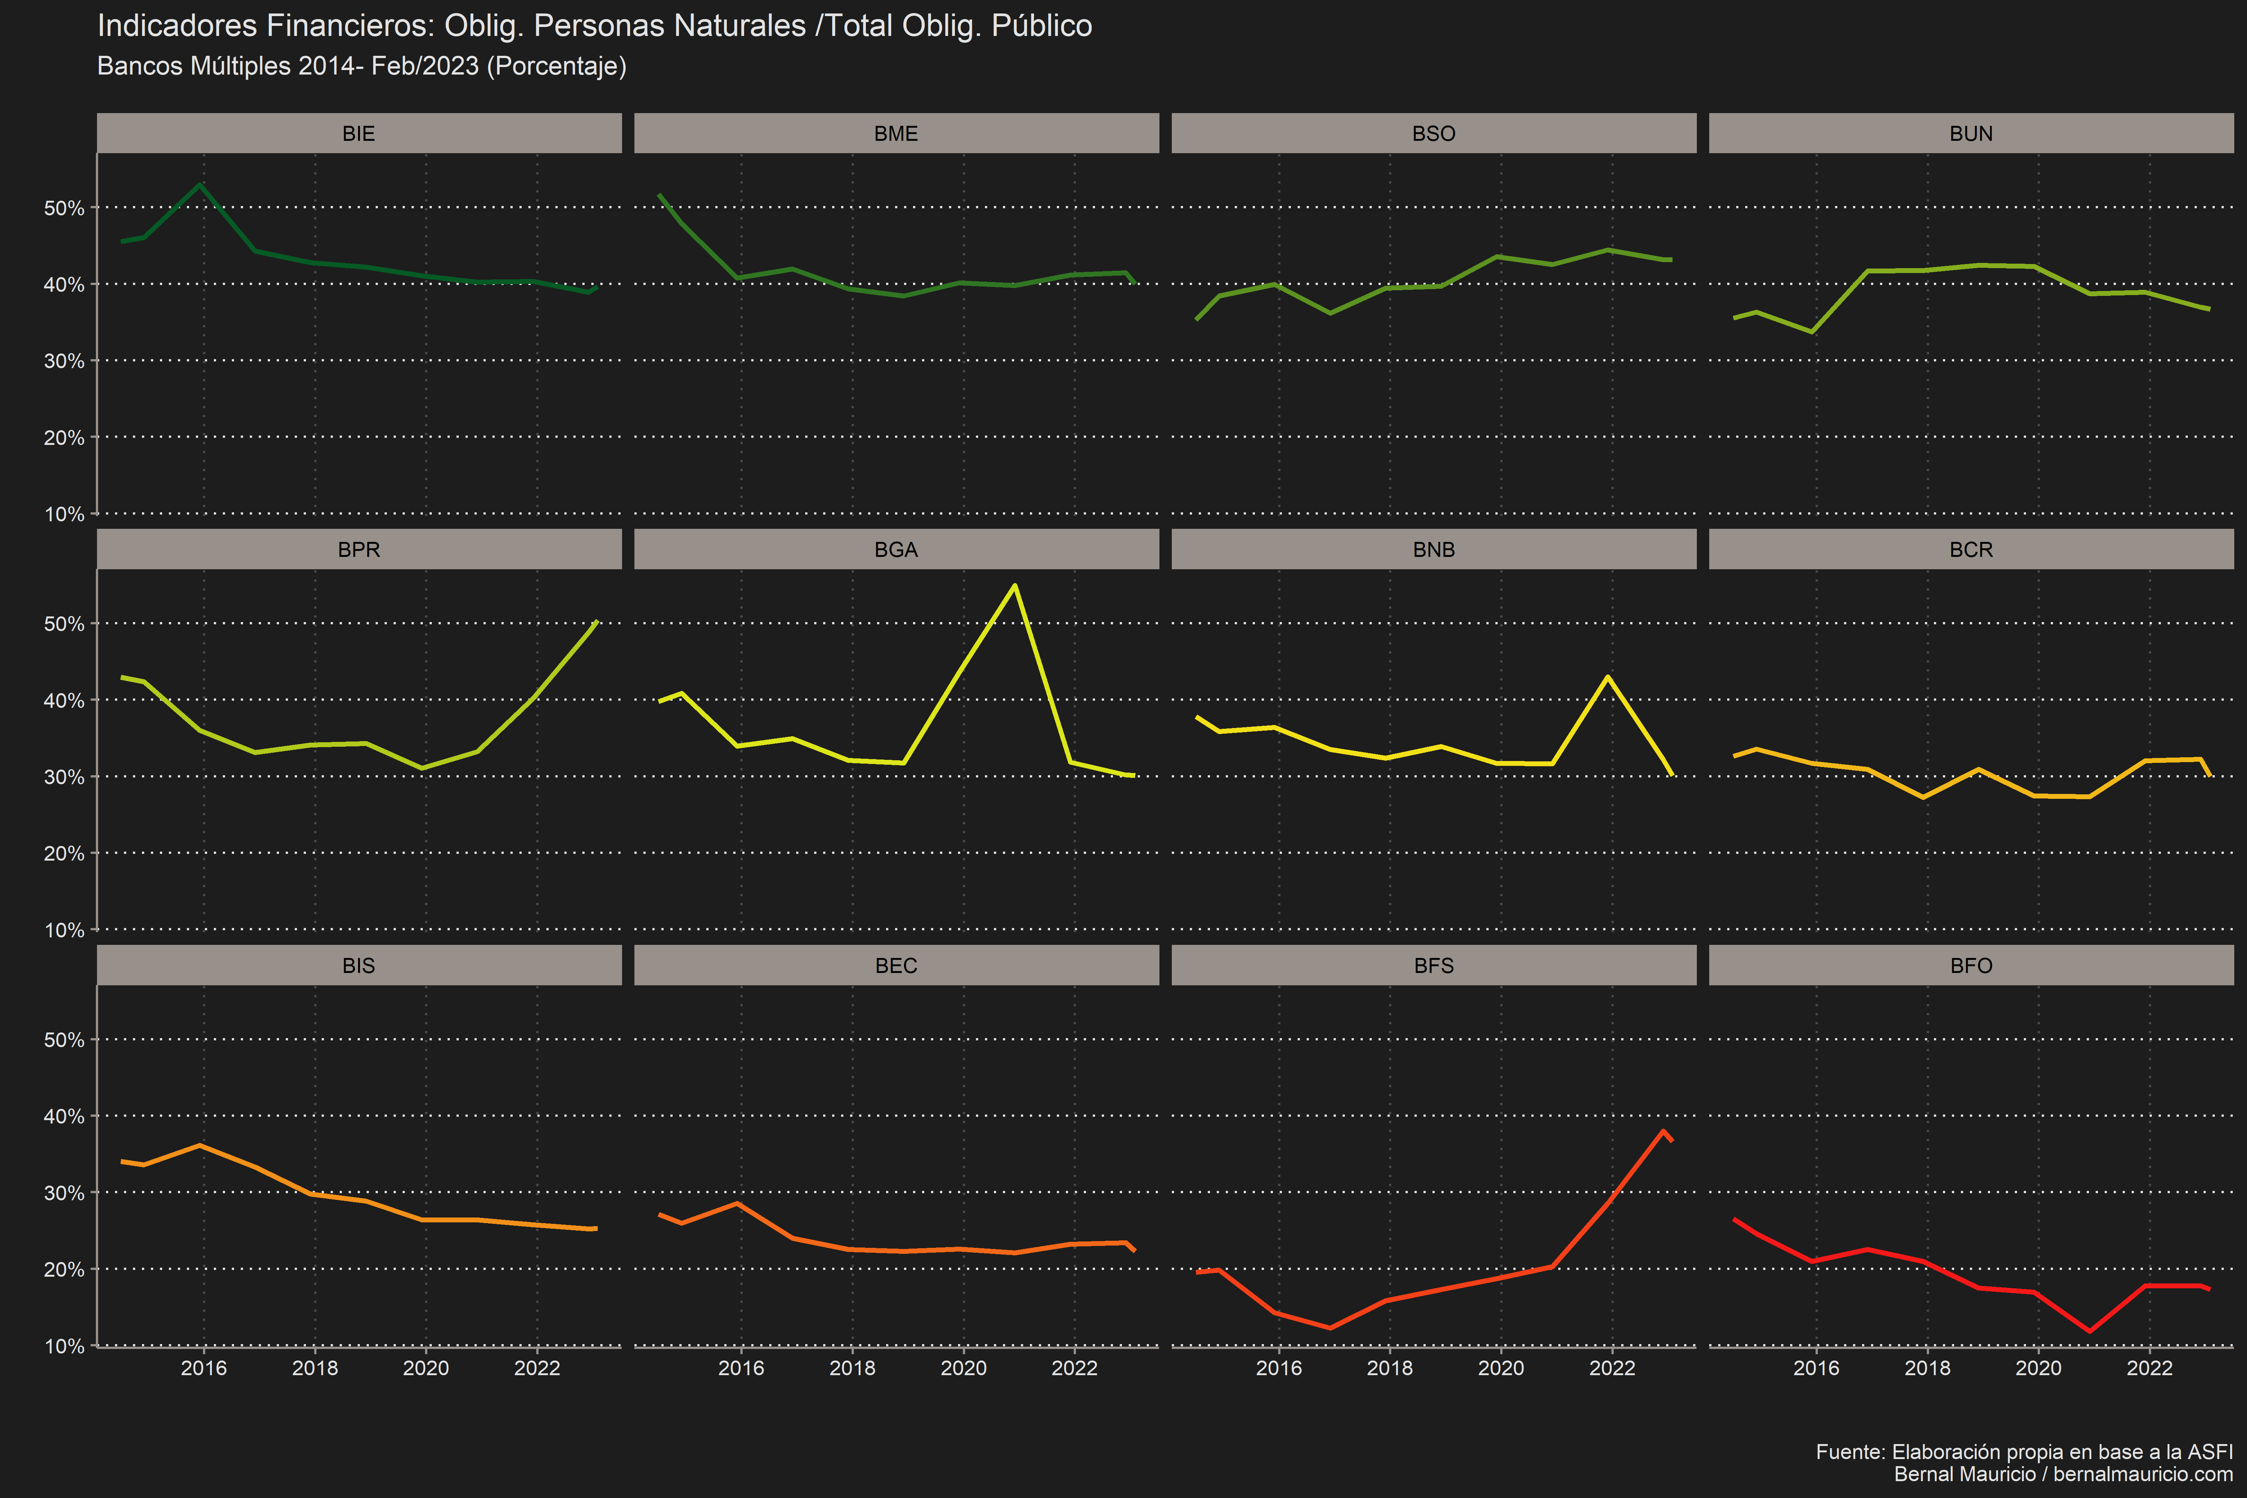
Task: Click the BUN line low point at 2016
Action: click(x=1812, y=331)
